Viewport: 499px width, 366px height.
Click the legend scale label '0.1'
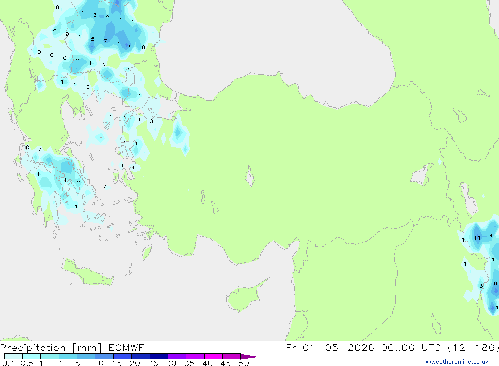pos(8,363)
